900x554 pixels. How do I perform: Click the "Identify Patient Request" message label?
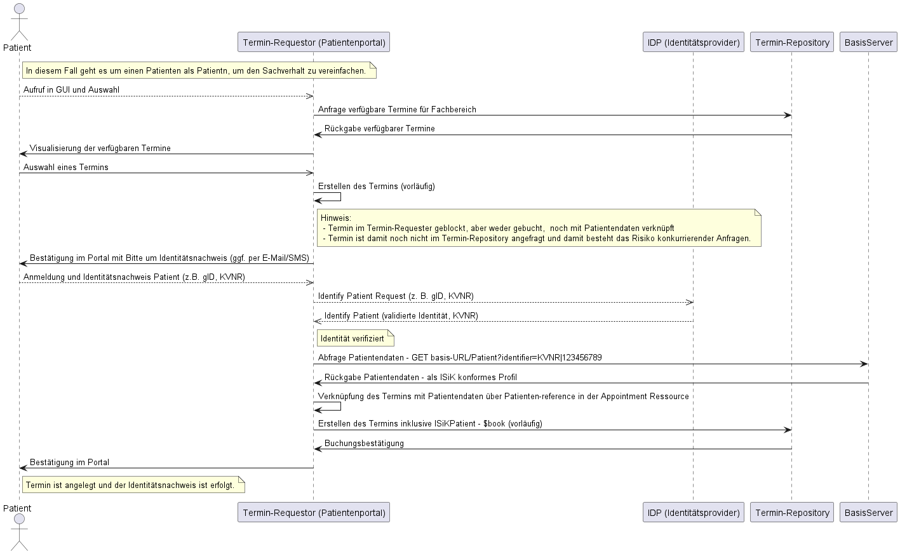pyautogui.click(x=396, y=296)
